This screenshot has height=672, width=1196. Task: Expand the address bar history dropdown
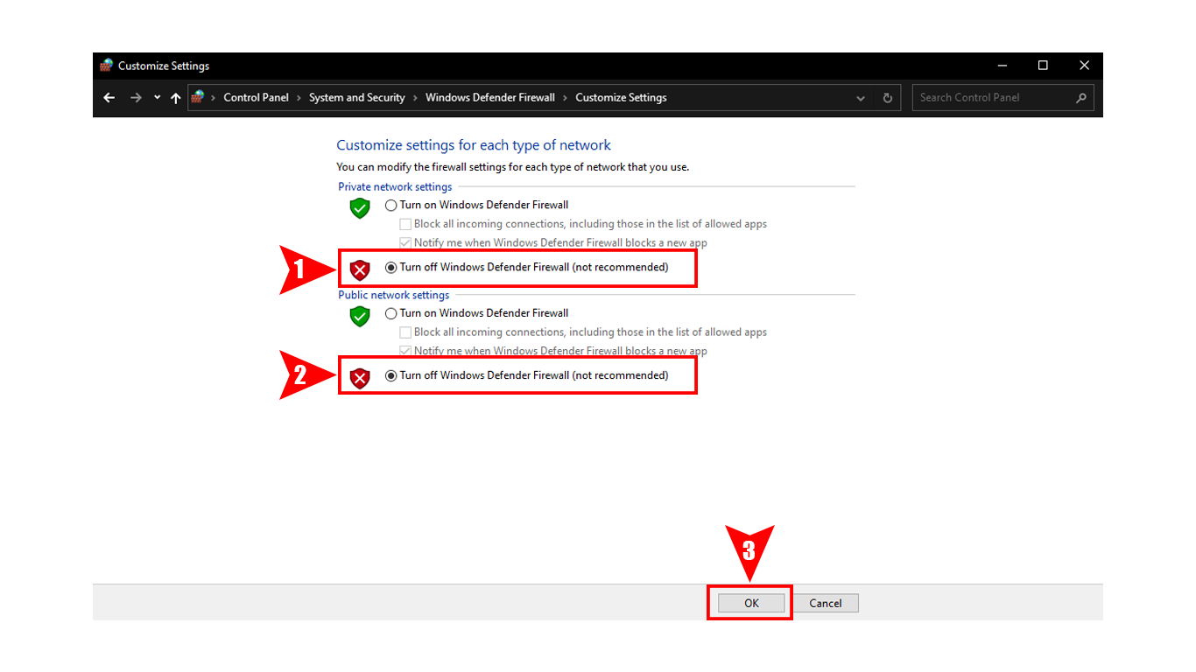(861, 98)
